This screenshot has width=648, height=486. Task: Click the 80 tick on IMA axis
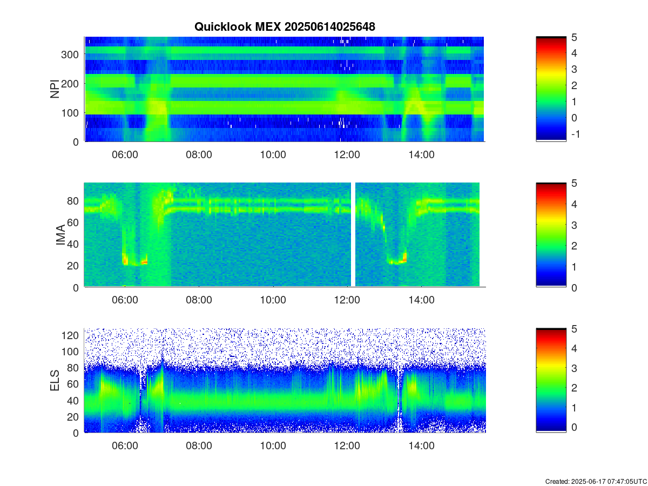click(74, 201)
